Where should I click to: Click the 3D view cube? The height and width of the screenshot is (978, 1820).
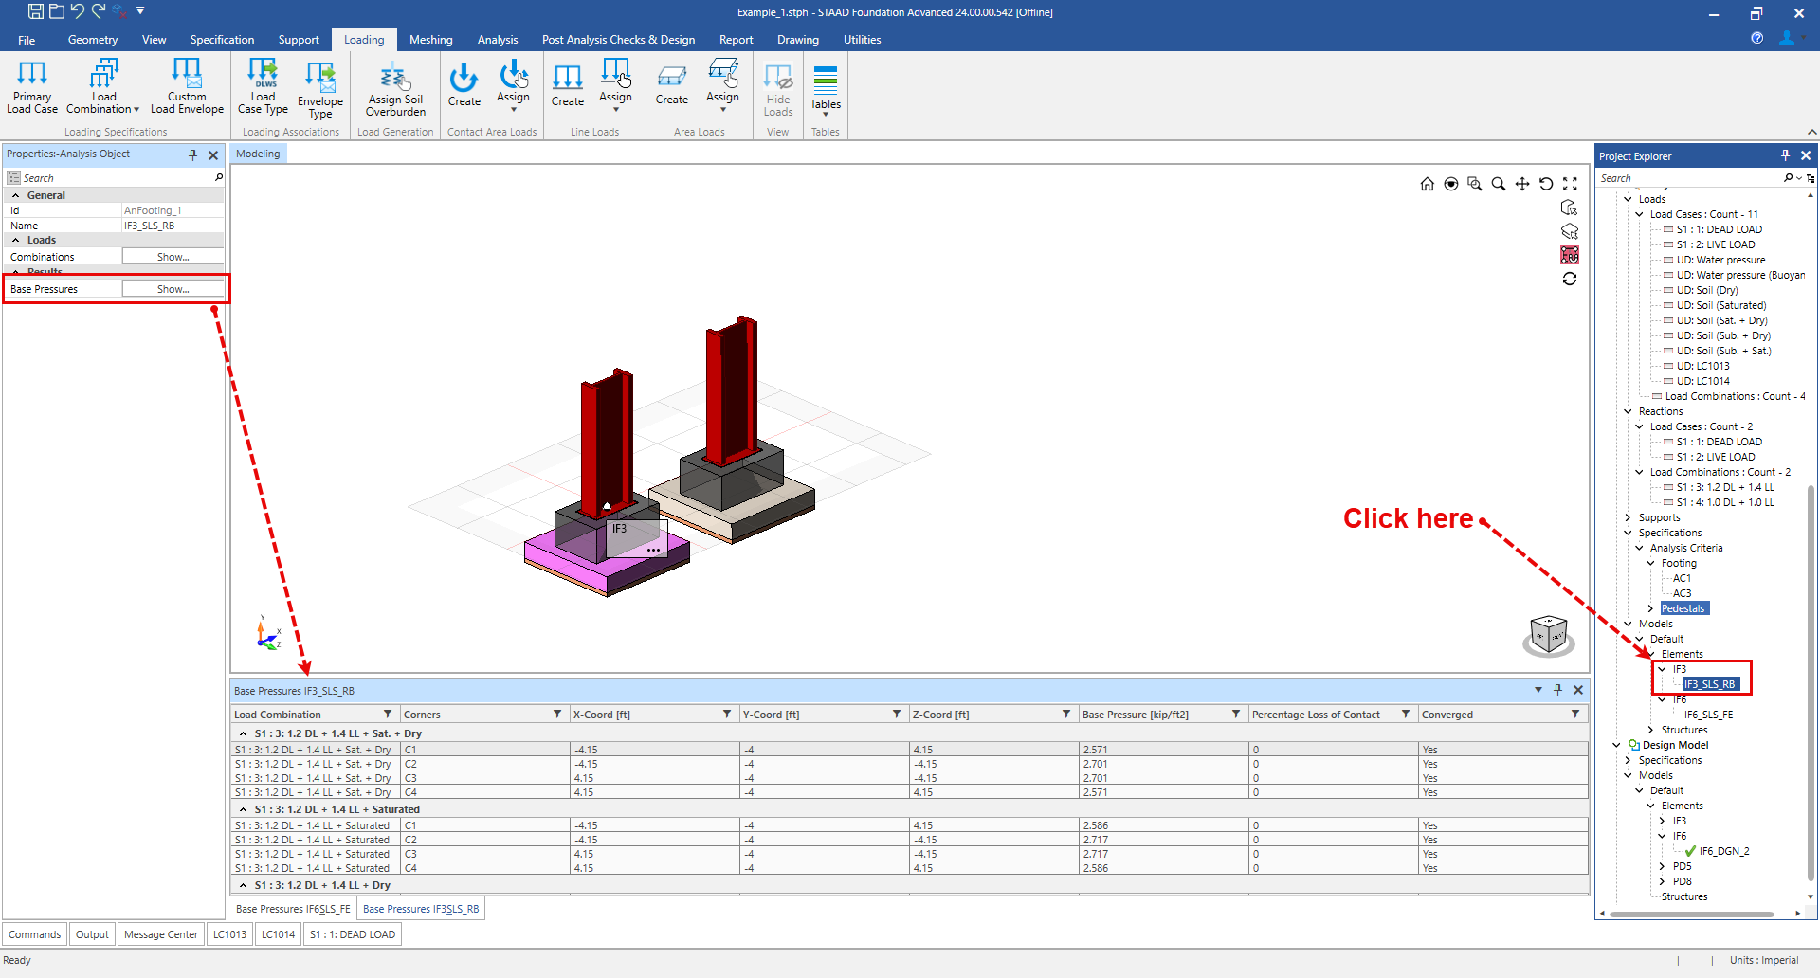pos(1548,634)
